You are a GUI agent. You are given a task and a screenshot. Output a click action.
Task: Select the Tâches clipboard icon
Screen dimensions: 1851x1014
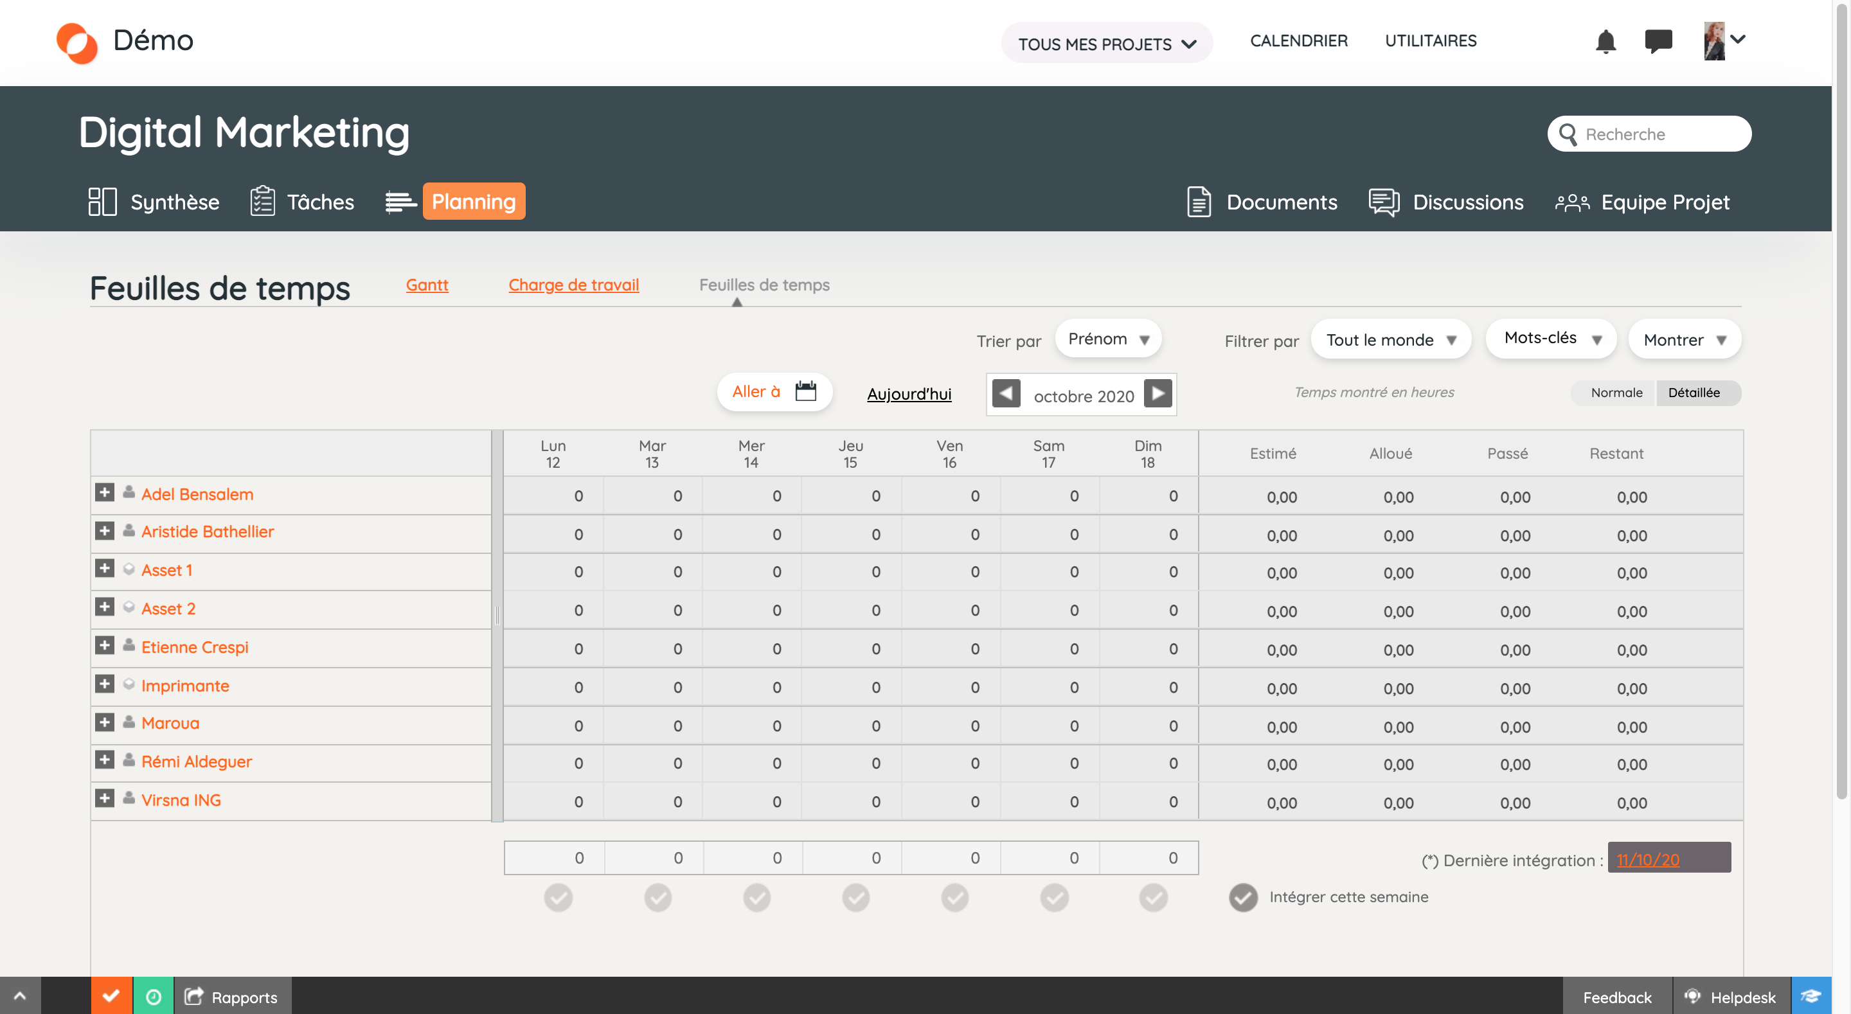click(262, 201)
